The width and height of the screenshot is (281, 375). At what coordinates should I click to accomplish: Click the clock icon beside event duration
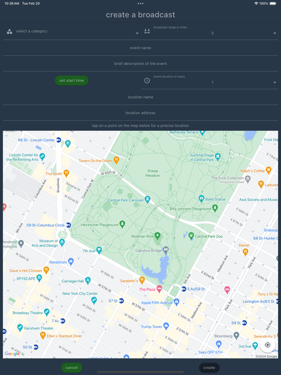pyautogui.click(x=147, y=81)
